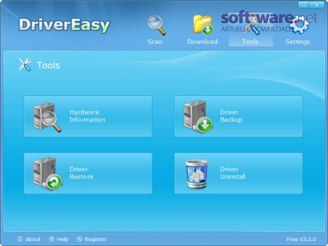Click the Driver Restore computer icon
This screenshot has width=328, height=246.
[x=48, y=174]
